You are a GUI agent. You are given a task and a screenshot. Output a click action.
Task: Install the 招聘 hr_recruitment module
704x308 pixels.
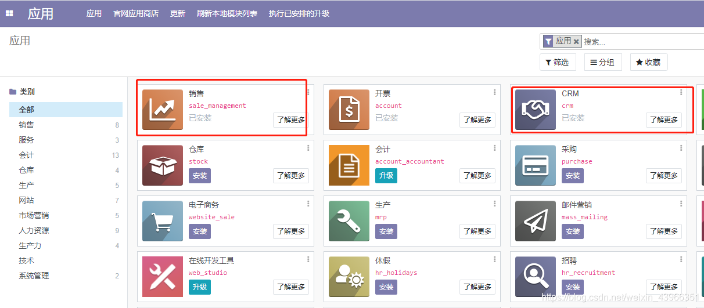coord(573,287)
